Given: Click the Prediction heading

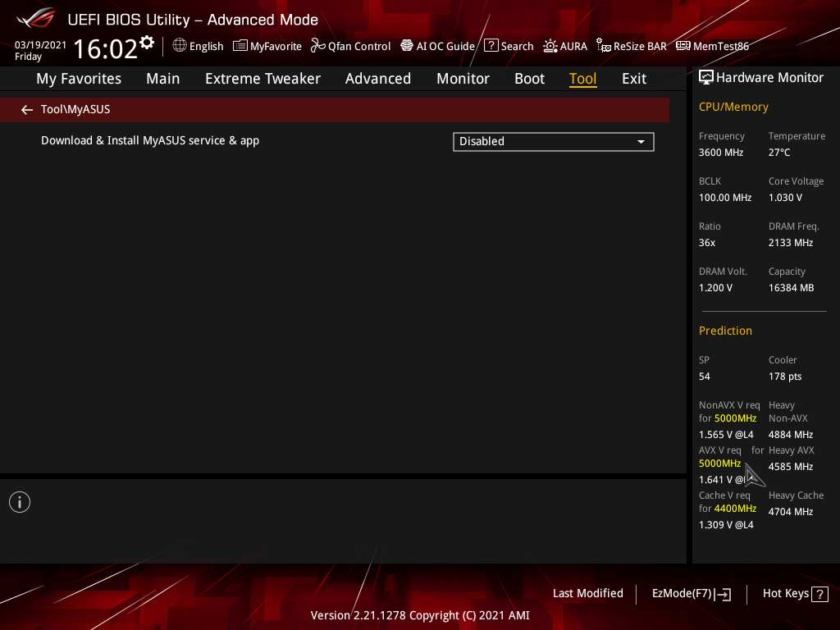Looking at the screenshot, I should point(725,331).
